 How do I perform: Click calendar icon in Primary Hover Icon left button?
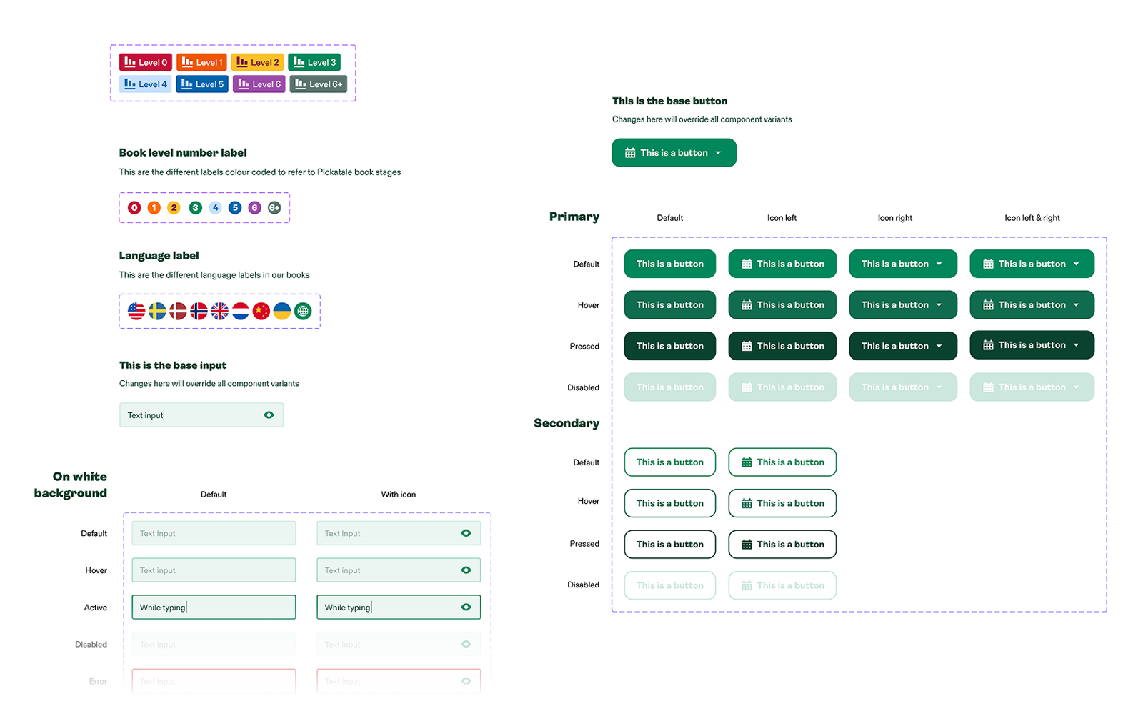747,305
